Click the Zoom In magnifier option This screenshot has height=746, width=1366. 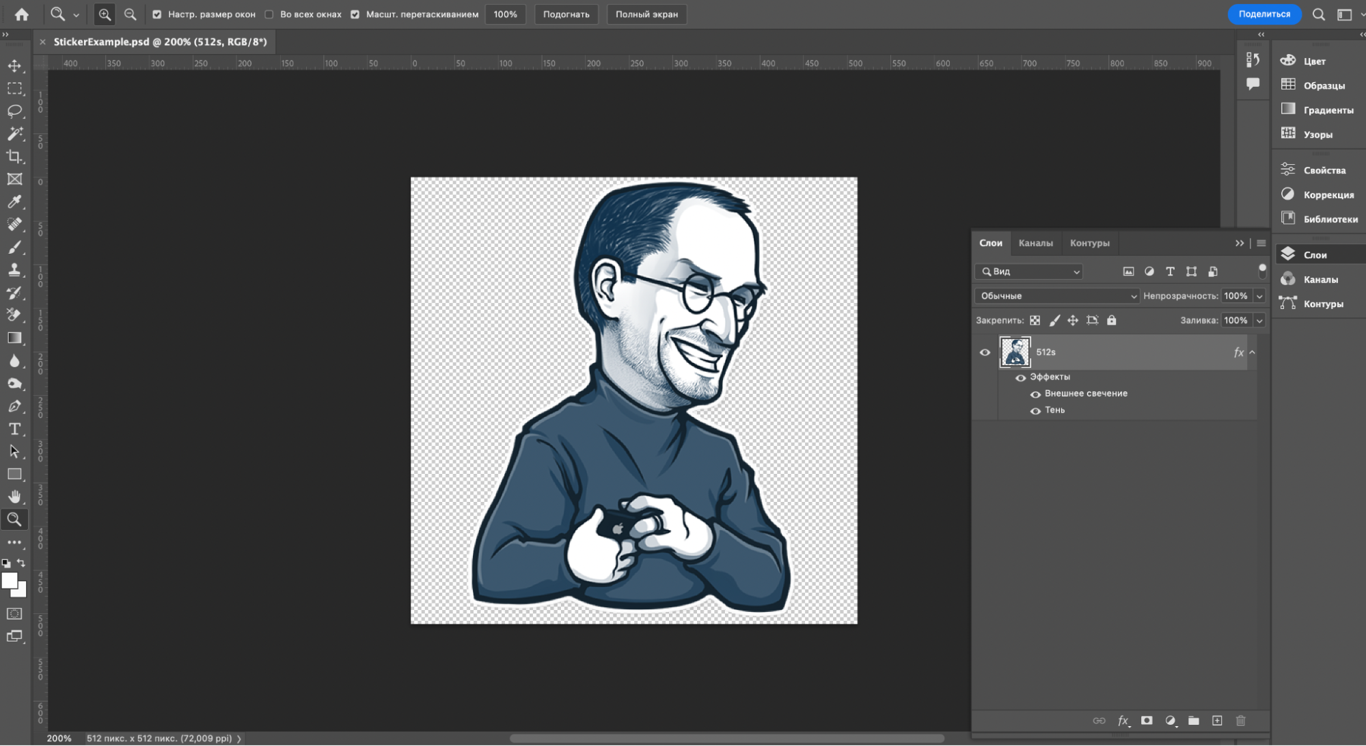click(105, 14)
